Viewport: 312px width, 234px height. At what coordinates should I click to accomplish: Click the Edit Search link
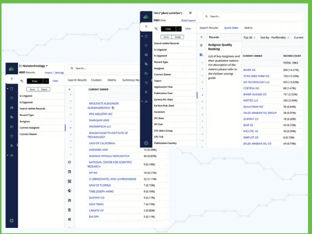(x=188, y=20)
